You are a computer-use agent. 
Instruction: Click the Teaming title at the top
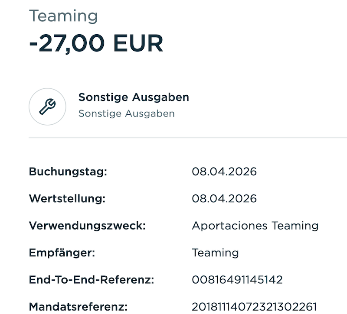coord(63,16)
